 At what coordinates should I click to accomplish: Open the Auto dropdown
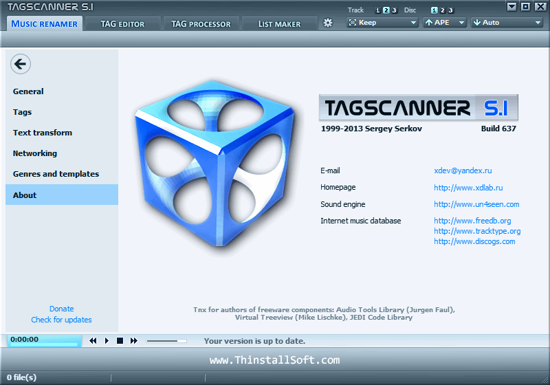tap(507, 23)
